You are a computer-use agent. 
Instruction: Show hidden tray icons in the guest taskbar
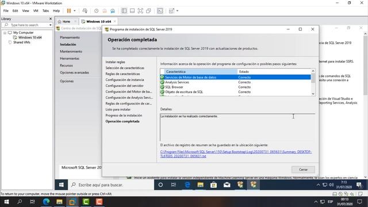click(x=318, y=185)
